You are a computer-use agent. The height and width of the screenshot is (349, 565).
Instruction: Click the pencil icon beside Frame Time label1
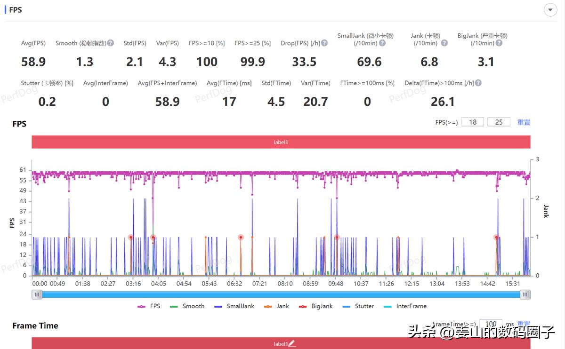coord(291,344)
